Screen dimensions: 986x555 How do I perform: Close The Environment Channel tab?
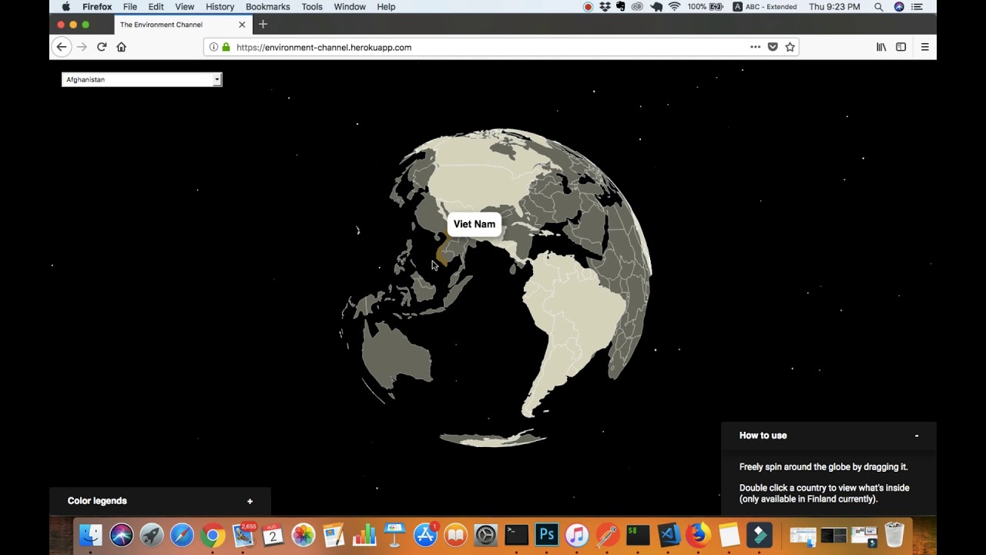pos(242,25)
